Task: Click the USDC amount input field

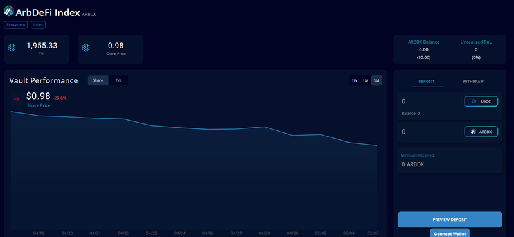Action: [x=430, y=101]
